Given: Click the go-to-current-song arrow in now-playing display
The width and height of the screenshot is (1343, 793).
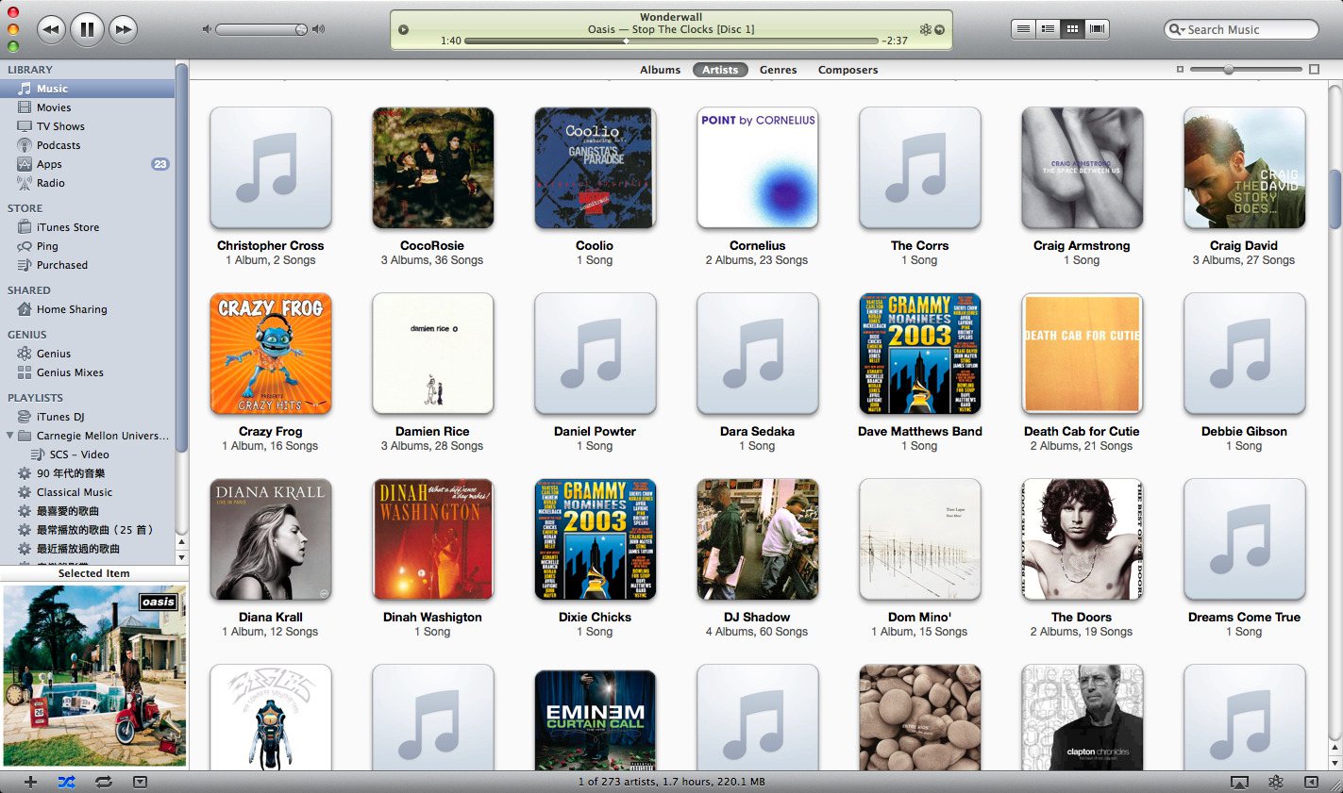Looking at the screenshot, I should [939, 29].
